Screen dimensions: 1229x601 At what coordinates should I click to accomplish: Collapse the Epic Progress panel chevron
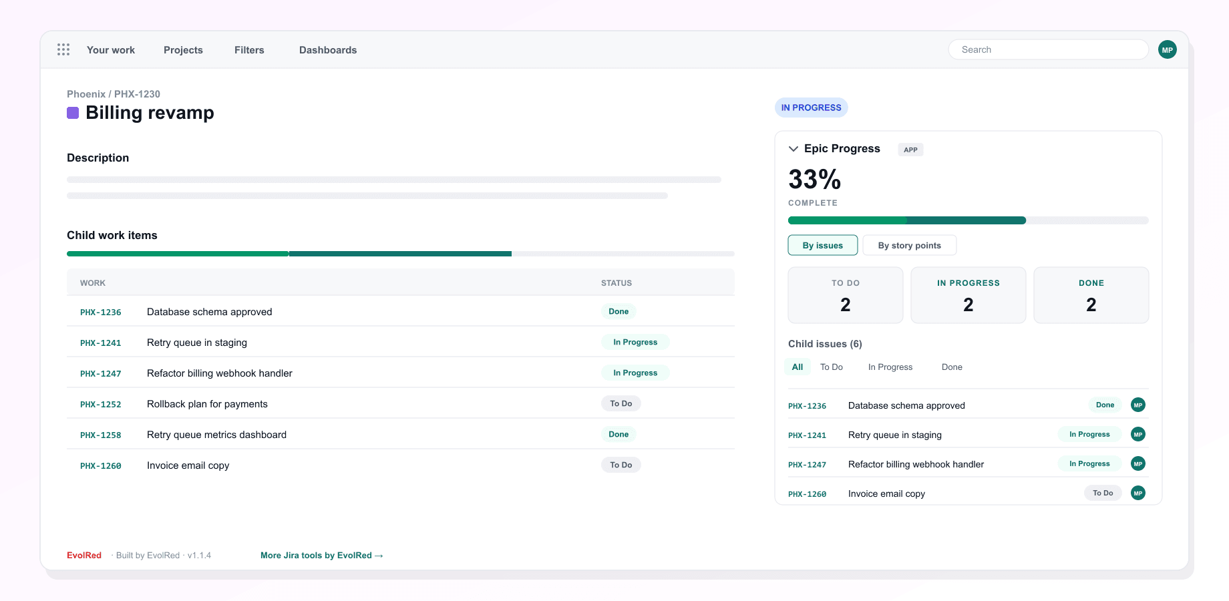click(x=794, y=149)
